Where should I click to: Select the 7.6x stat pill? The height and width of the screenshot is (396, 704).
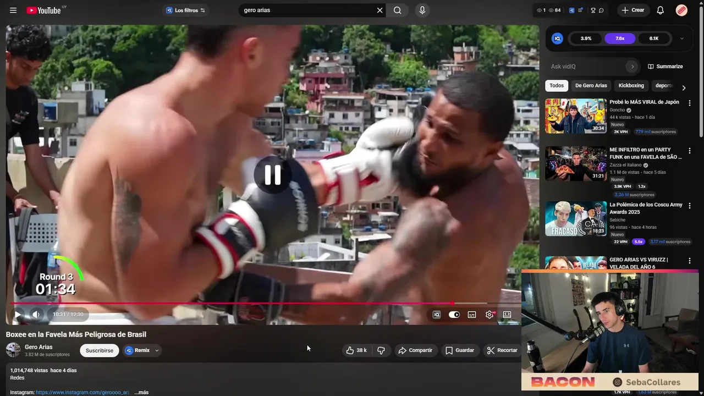pos(620,38)
